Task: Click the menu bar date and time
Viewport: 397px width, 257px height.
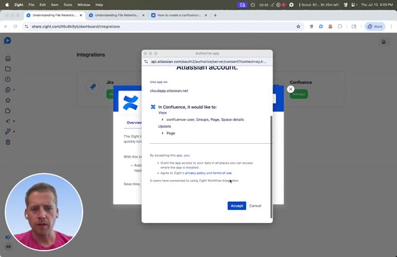Action: tap(376, 4)
